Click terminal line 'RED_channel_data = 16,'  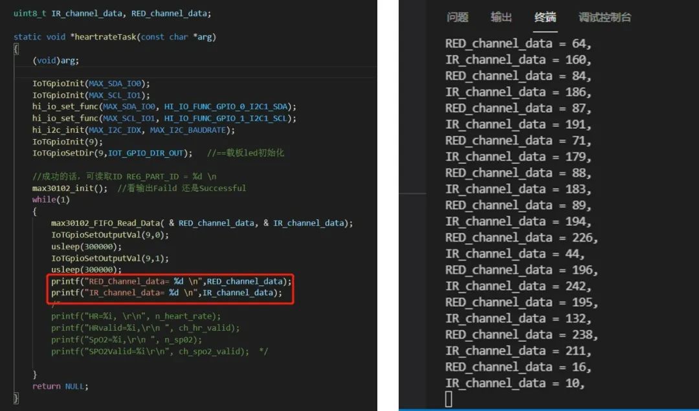click(x=518, y=367)
